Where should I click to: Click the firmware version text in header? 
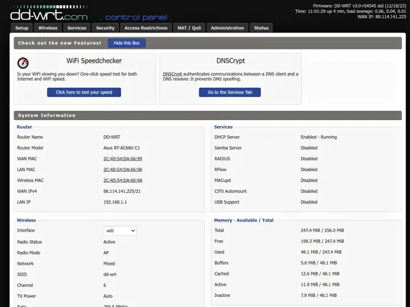[x=360, y=6]
